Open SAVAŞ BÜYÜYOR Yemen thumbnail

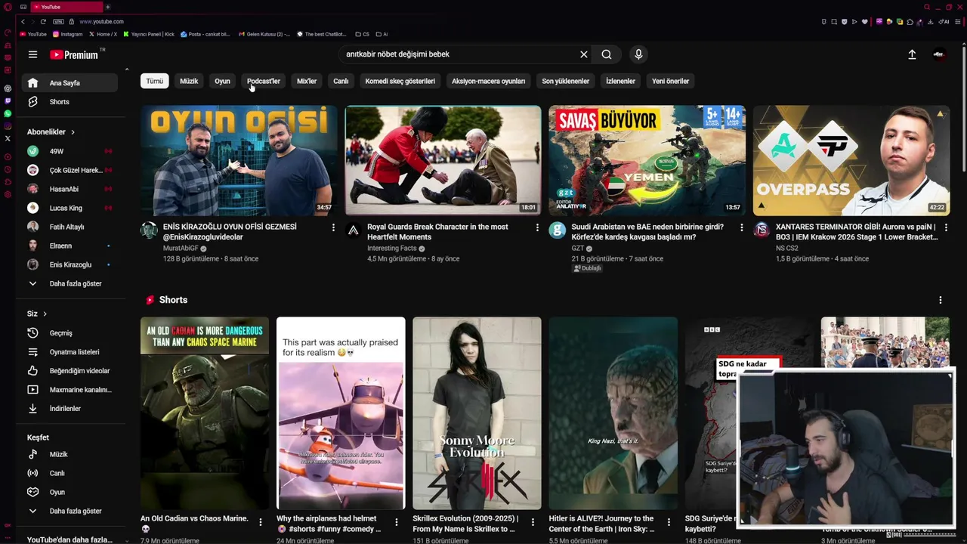point(647,160)
